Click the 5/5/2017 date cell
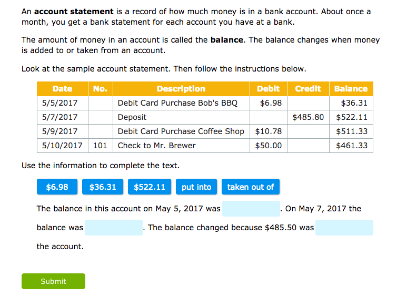This screenshot has height=307, width=407. coord(60,103)
